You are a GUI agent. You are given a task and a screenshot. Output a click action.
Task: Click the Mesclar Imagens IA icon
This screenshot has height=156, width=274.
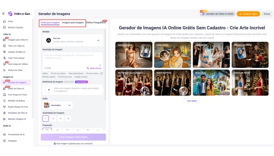coord(4,119)
